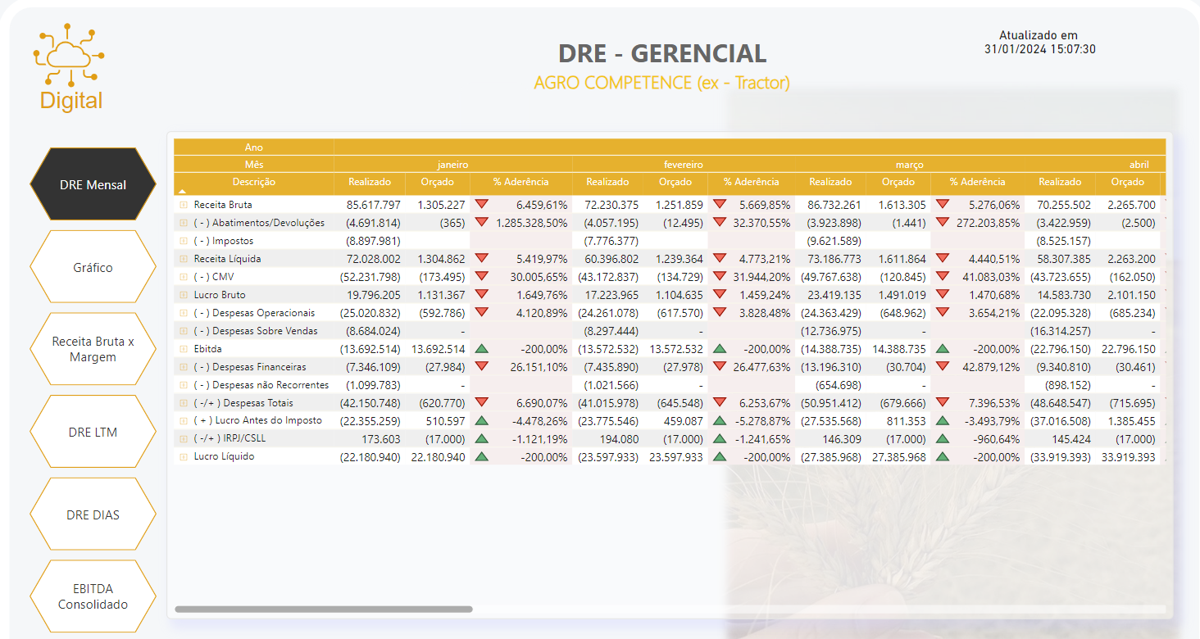The width and height of the screenshot is (1200, 639).
Task: Expand the Despesas Totais row
Action: pyautogui.click(x=184, y=403)
